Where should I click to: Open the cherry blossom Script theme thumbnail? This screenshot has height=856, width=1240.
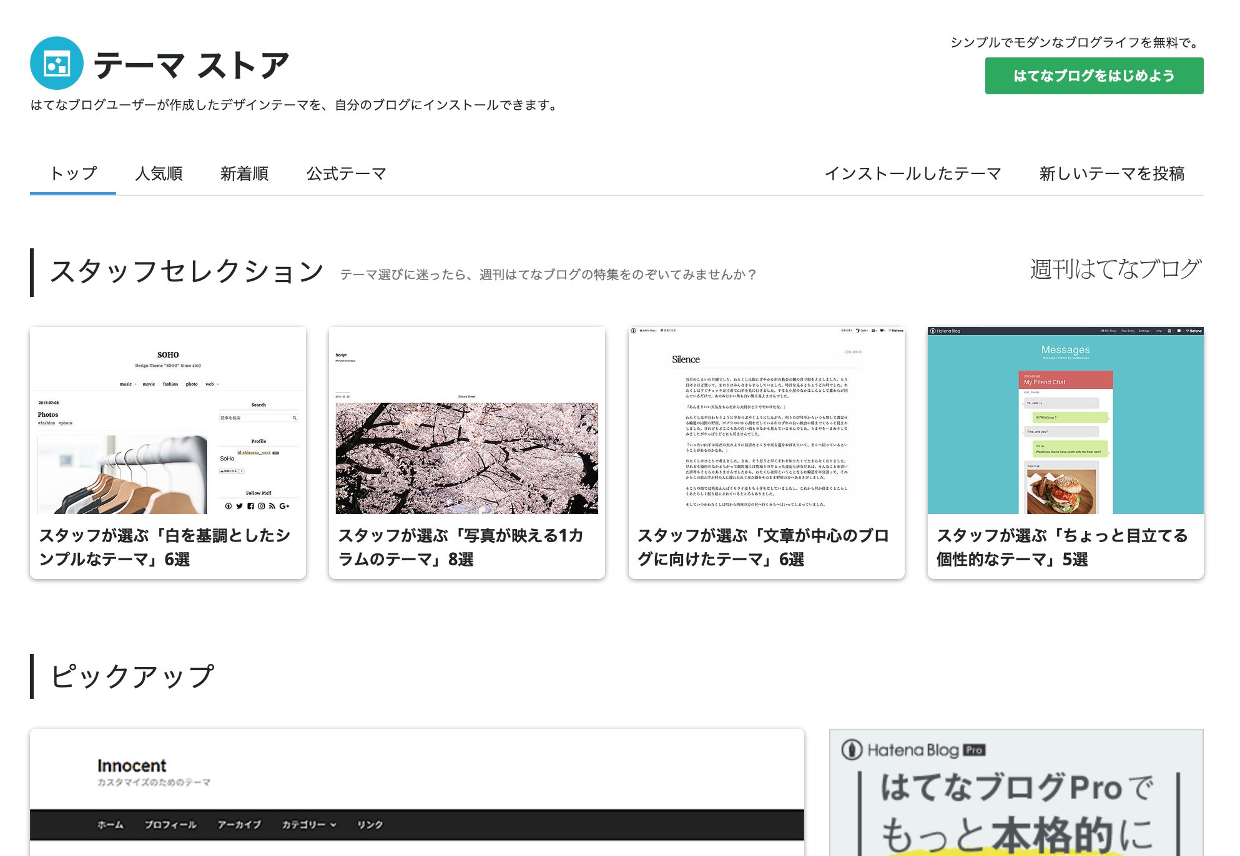point(467,421)
